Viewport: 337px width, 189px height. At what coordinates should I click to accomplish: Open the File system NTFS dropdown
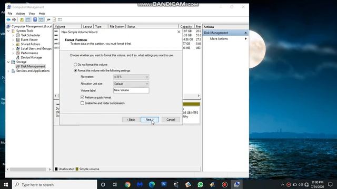[x=131, y=77]
